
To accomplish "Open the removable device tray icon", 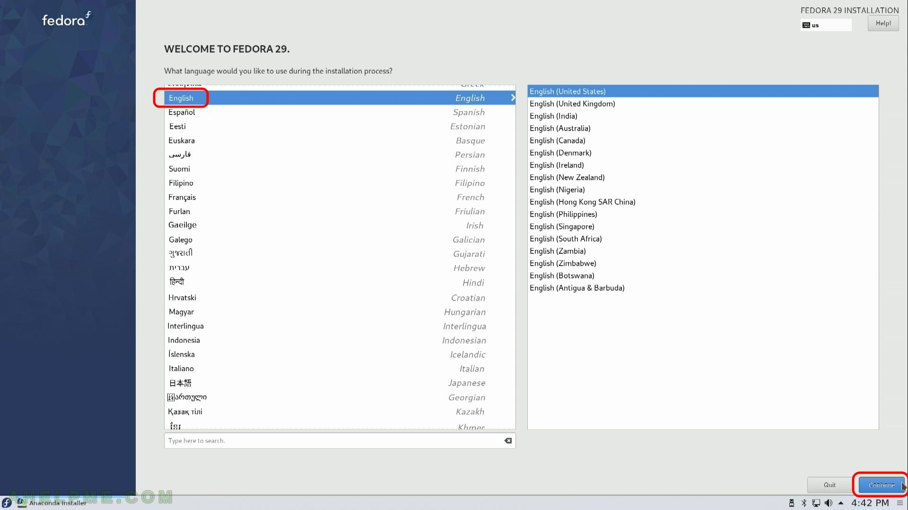I will pos(791,503).
